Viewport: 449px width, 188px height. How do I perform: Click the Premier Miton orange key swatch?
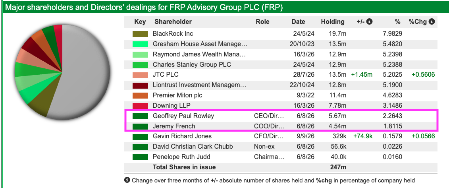(x=140, y=95)
